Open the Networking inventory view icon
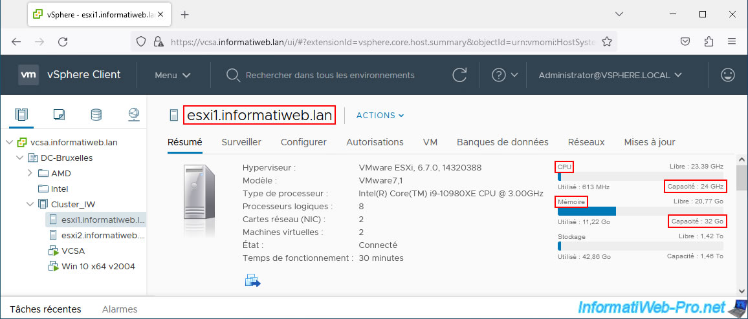This screenshot has height=319, width=748. click(133, 115)
